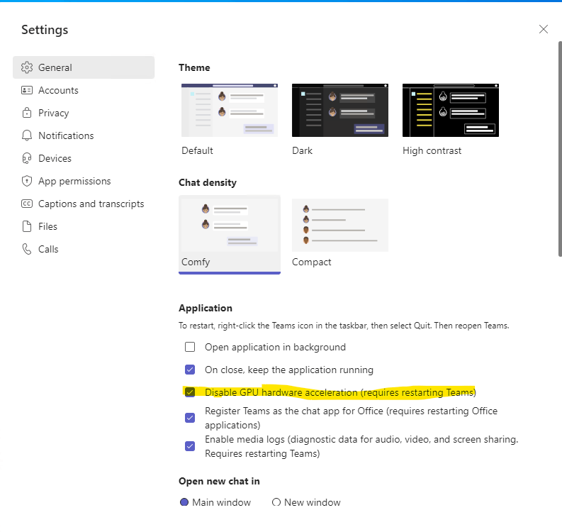The width and height of the screenshot is (562, 532).
Task: Click the General gear icon
Action: click(x=27, y=67)
